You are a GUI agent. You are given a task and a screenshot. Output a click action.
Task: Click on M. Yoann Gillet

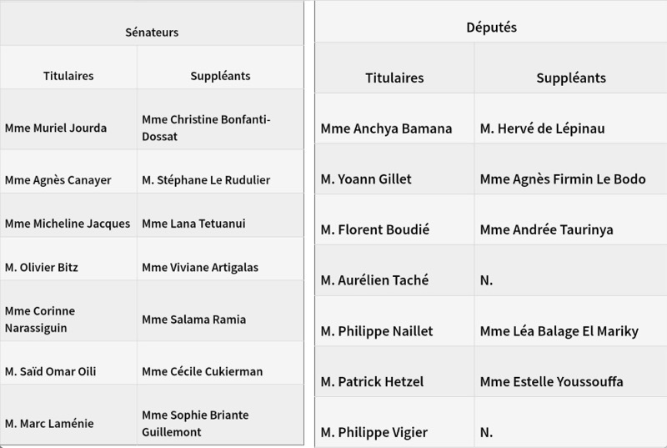[x=366, y=179]
